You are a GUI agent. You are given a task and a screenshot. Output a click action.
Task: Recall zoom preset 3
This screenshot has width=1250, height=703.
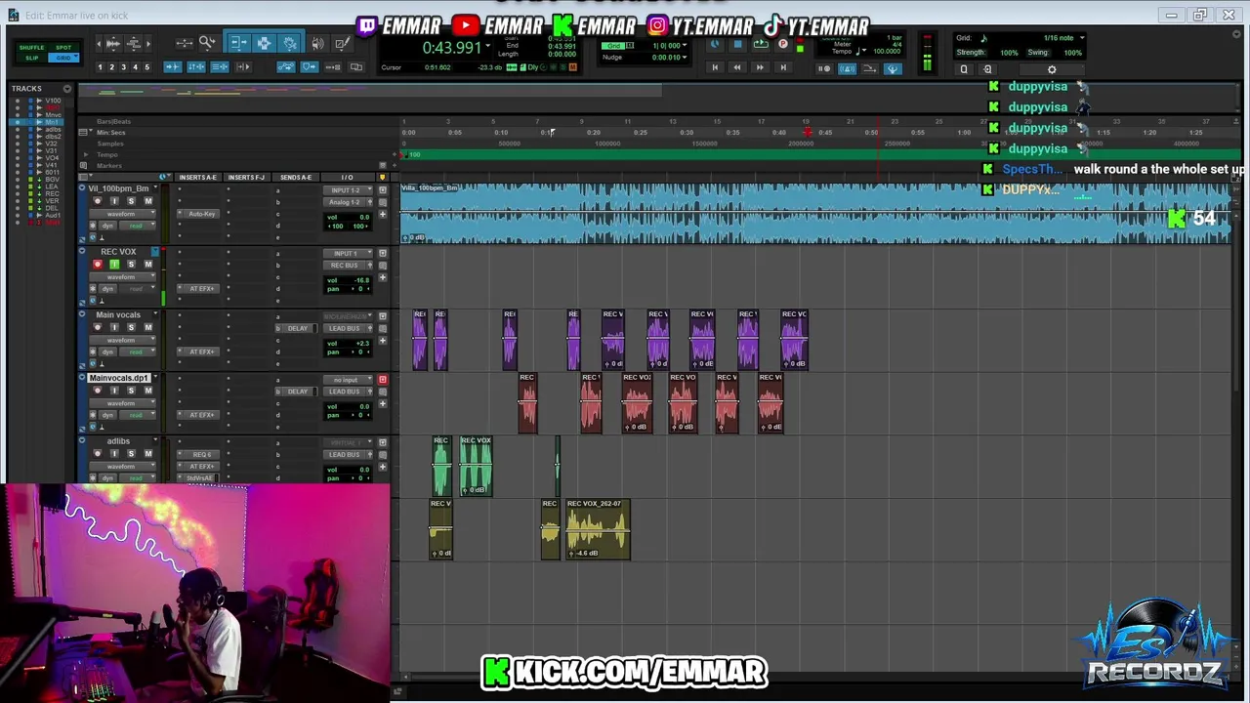tap(123, 66)
